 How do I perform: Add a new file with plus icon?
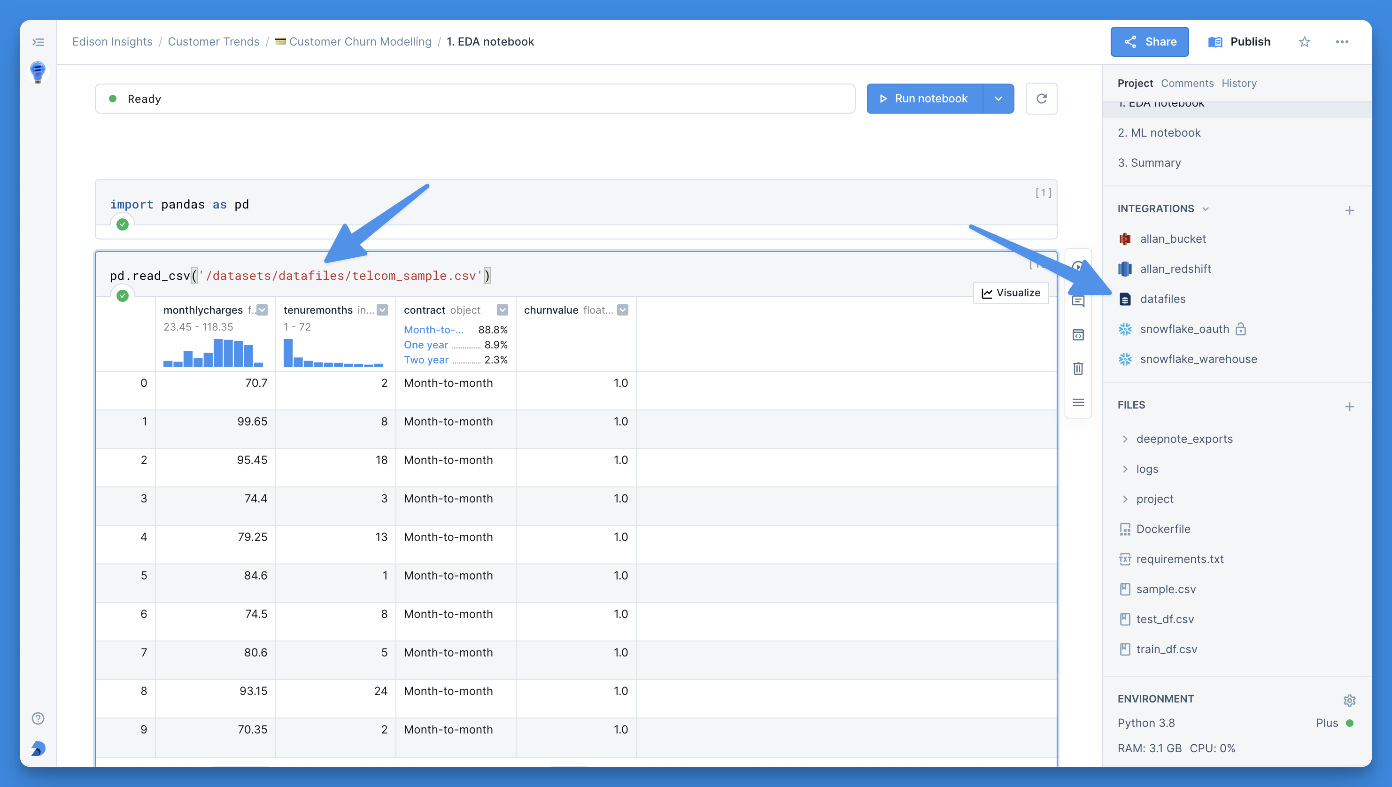point(1349,407)
